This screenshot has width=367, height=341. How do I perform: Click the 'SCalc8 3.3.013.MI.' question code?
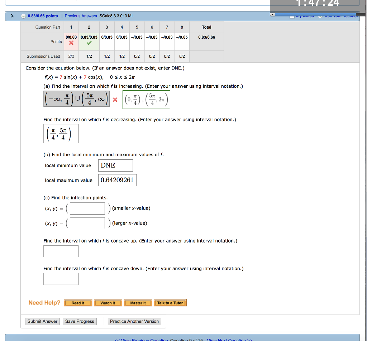pyautogui.click(x=116, y=16)
